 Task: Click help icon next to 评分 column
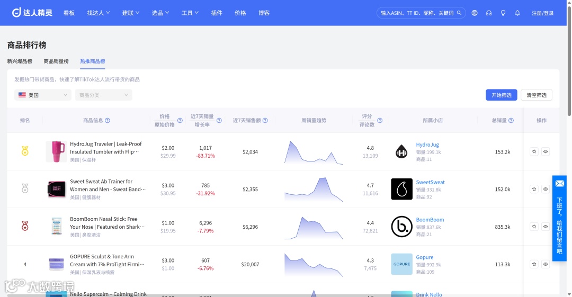(x=380, y=120)
